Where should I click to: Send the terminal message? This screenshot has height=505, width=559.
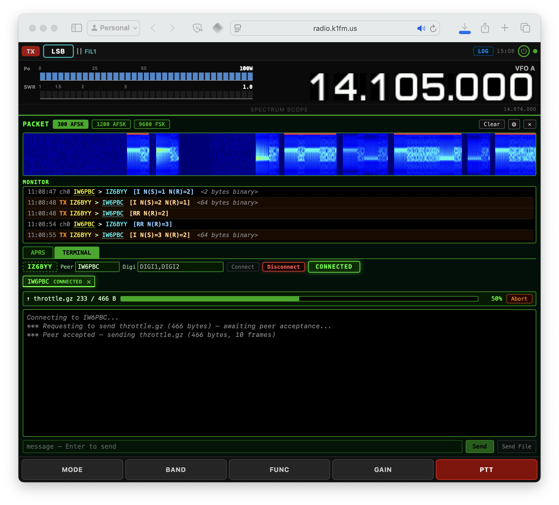(x=479, y=446)
